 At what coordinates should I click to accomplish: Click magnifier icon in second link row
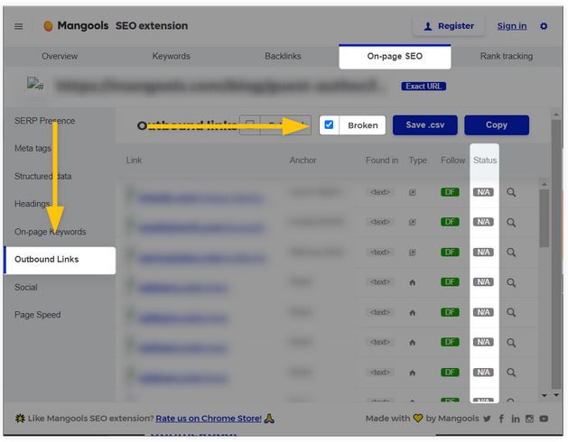coord(511,222)
